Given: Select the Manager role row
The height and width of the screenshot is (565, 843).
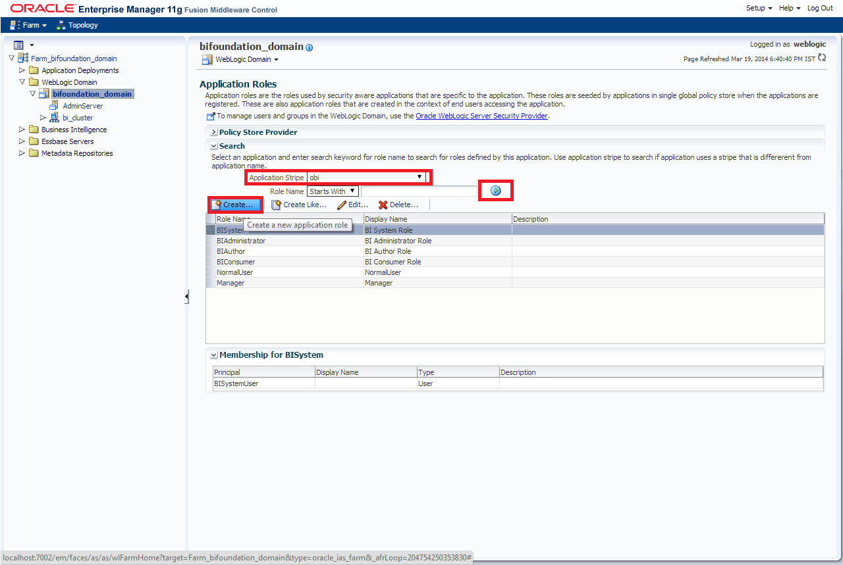Looking at the screenshot, I should (x=514, y=283).
